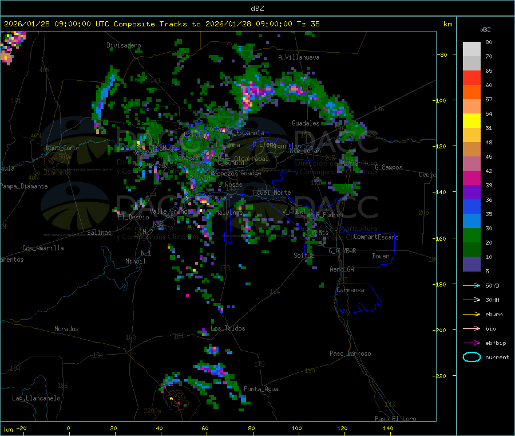This screenshot has width=515, height=436.
Task: Select the 42 dBZ magenta swatch
Action: (x=472, y=178)
